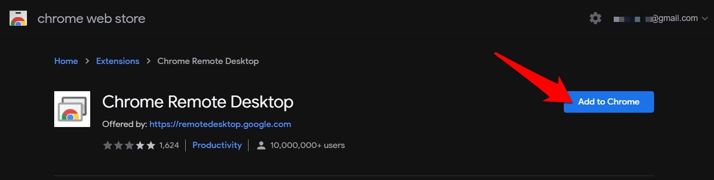Click the Chrome Remote Desktop title heading
Image resolution: width=714 pixels, height=180 pixels.
pos(198,102)
